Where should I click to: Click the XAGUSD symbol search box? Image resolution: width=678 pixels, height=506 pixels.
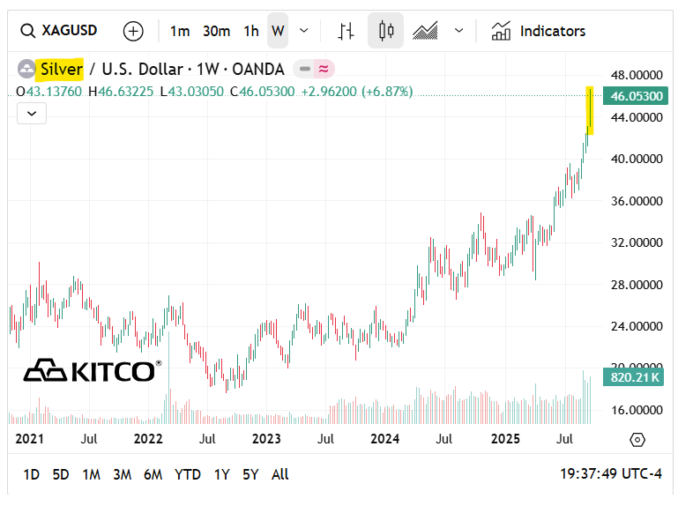[60, 31]
